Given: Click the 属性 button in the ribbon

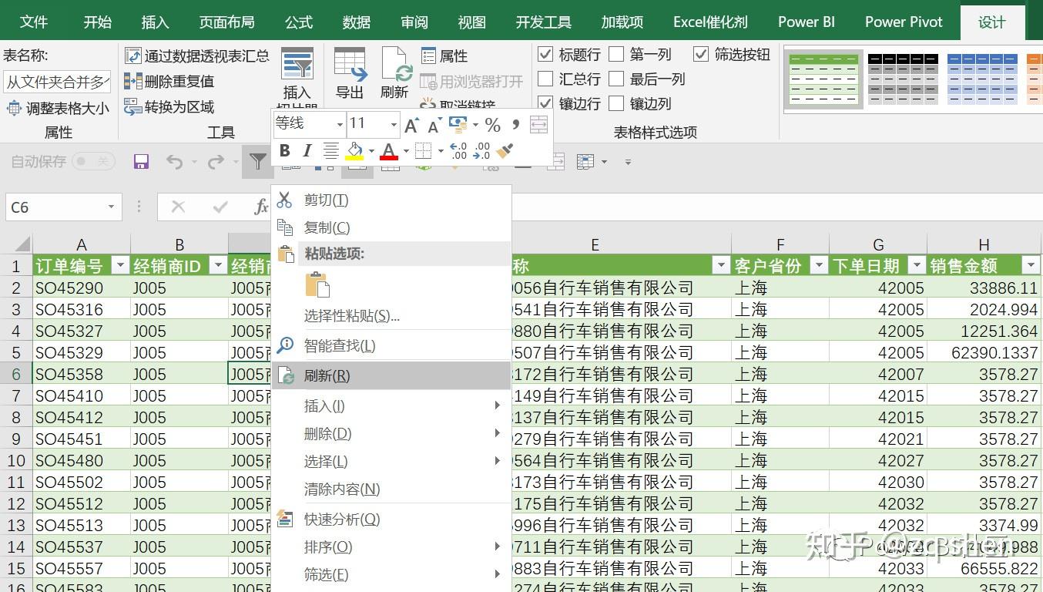Looking at the screenshot, I should point(444,55).
